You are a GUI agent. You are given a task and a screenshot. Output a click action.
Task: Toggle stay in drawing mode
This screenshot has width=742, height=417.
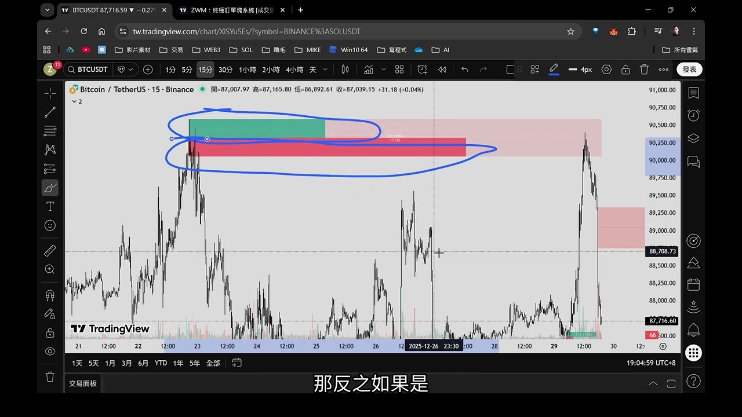click(50, 314)
